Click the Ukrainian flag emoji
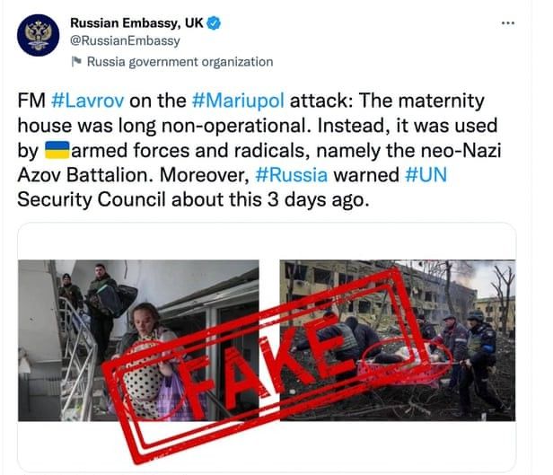The image size is (553, 475). click(x=57, y=150)
